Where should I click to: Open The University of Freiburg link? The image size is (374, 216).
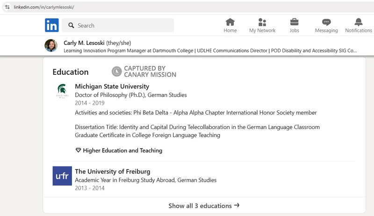113,172
